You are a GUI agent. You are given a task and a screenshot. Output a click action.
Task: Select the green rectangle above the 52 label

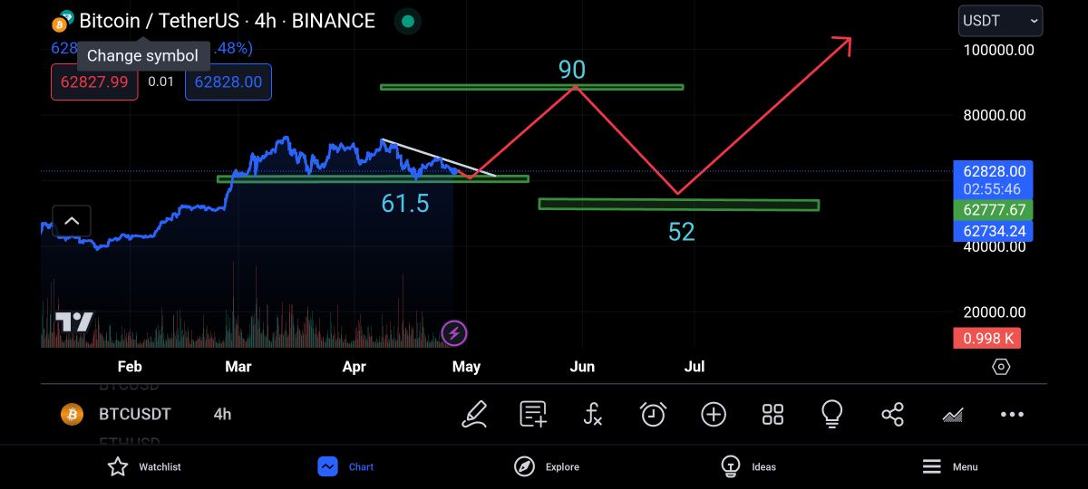[x=678, y=205]
